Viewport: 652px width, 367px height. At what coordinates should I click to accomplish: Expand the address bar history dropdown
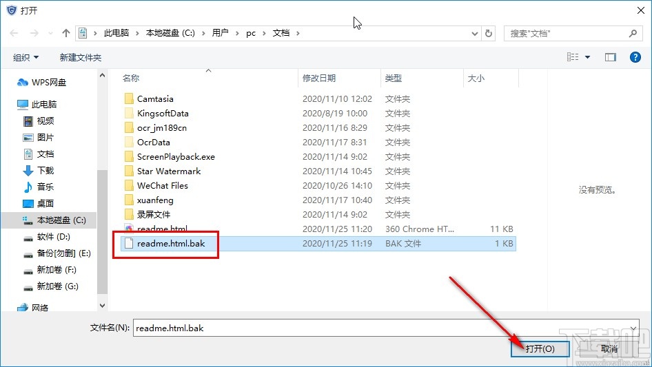(474, 33)
